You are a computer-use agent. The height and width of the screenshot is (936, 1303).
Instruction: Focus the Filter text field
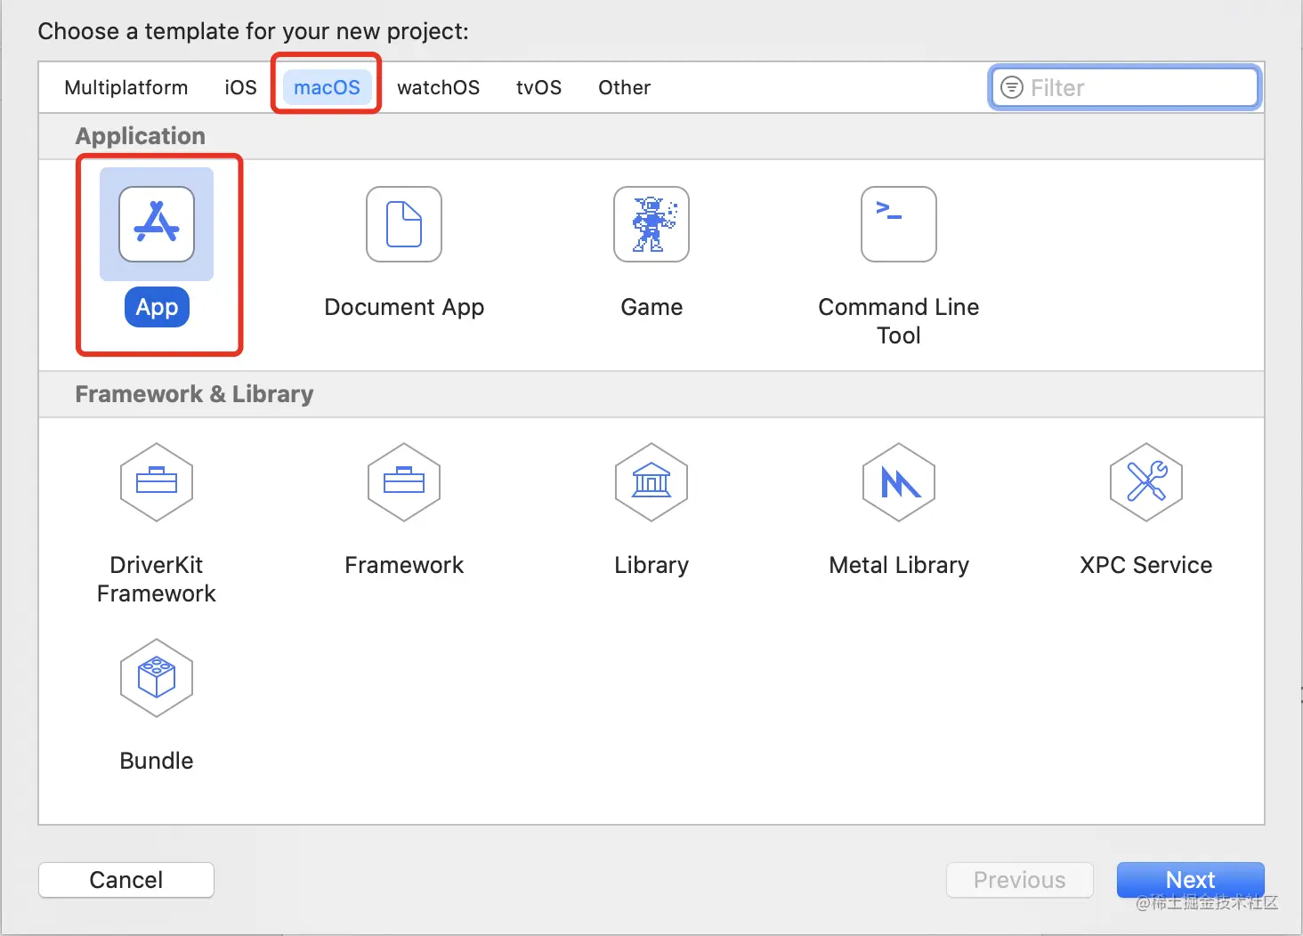(x=1126, y=87)
